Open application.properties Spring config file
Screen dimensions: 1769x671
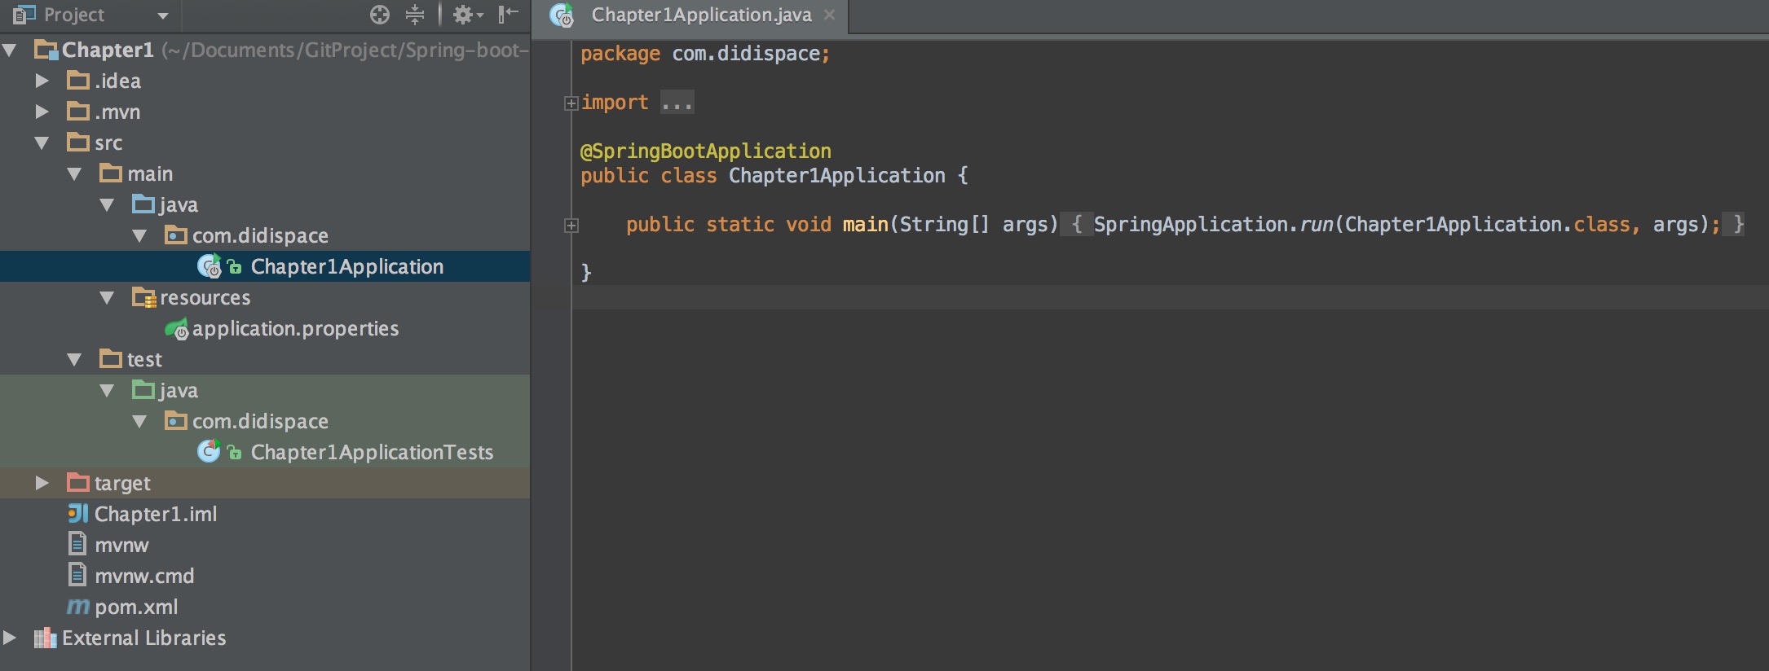[x=294, y=329]
